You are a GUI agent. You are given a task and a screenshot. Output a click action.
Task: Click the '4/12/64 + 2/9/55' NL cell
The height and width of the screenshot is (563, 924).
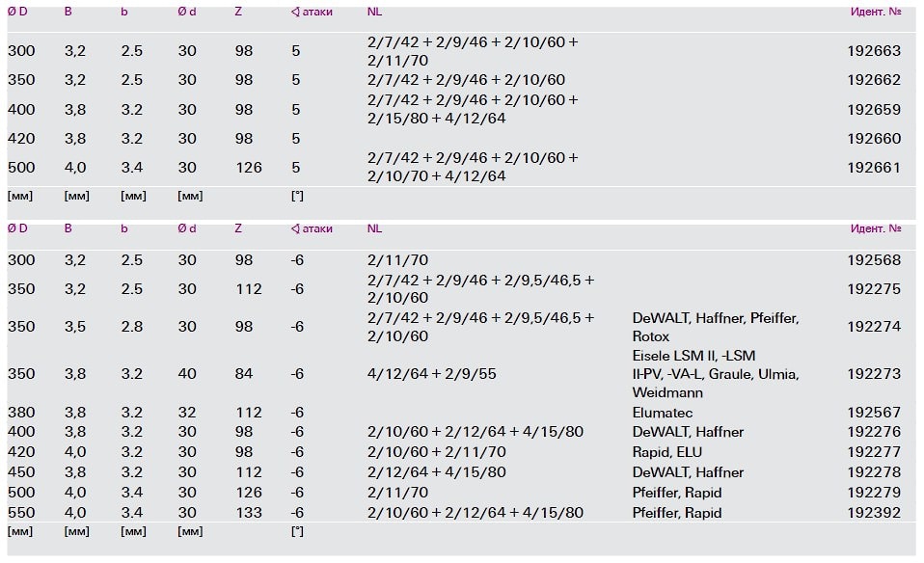[x=432, y=374]
